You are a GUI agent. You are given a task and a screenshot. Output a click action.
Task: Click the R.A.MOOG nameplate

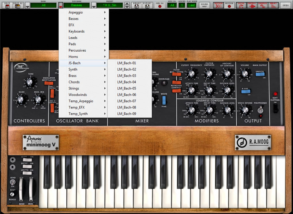pyautogui.click(x=253, y=142)
